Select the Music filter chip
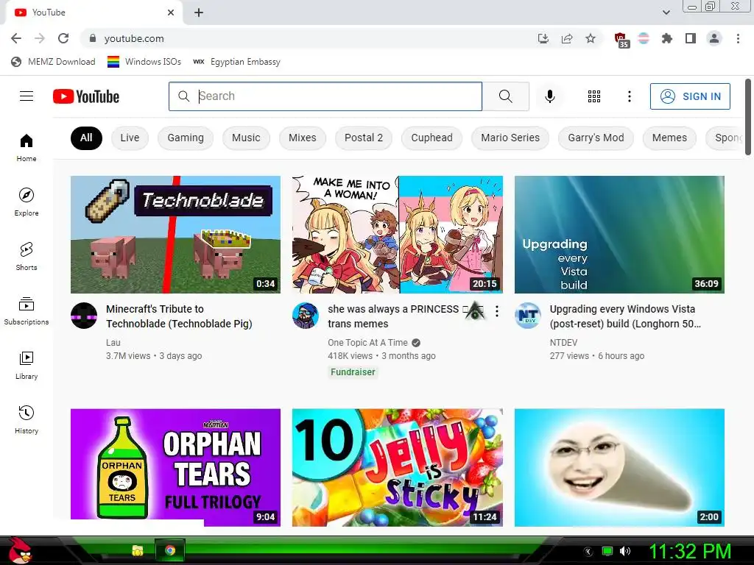This screenshot has height=565, width=754. (x=246, y=138)
